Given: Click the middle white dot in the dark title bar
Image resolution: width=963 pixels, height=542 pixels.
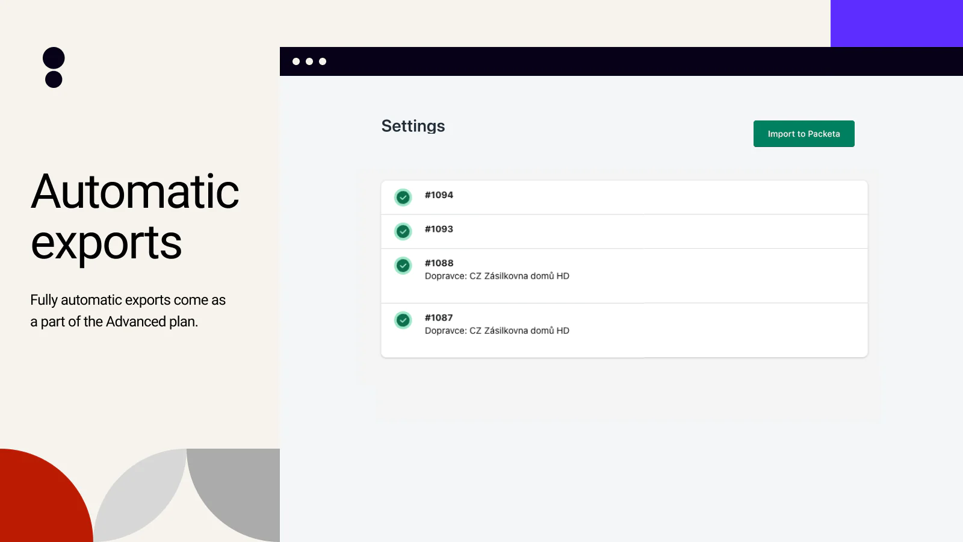Looking at the screenshot, I should click(309, 61).
